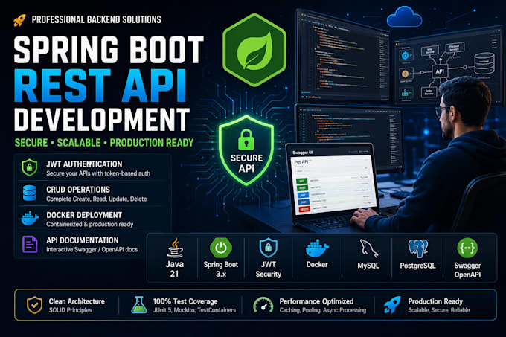Click the 'JWT AUTHENTICATION' feature title
506x337 pixels.
(84, 164)
